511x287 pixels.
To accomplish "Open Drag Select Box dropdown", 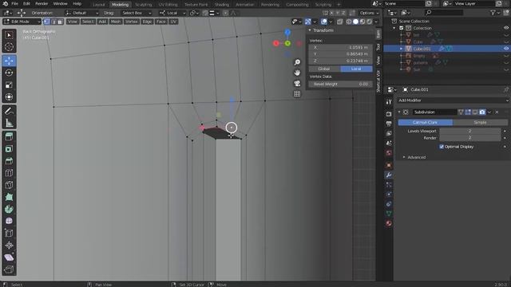I will pyautogui.click(x=137, y=13).
